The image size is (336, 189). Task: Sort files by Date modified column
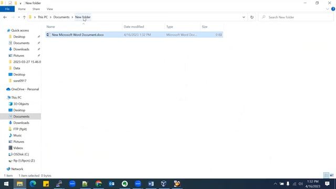coord(134,27)
